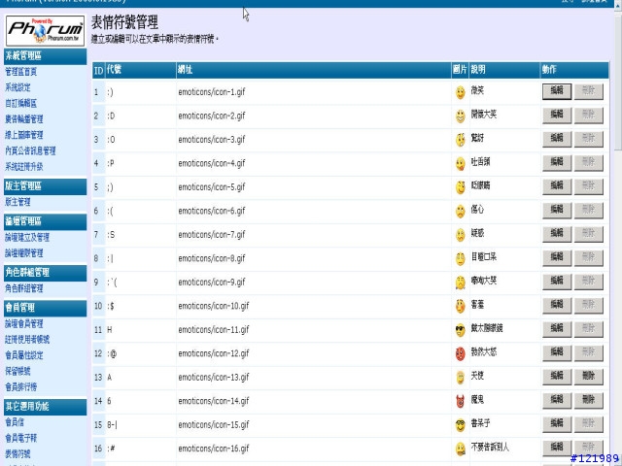The image size is (622, 466).
Task: Click 編輯 (edit) button for emoticon ID 2
Action: pos(557,116)
